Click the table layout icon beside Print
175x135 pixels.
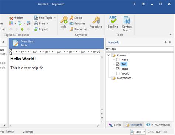click(x=28, y=23)
